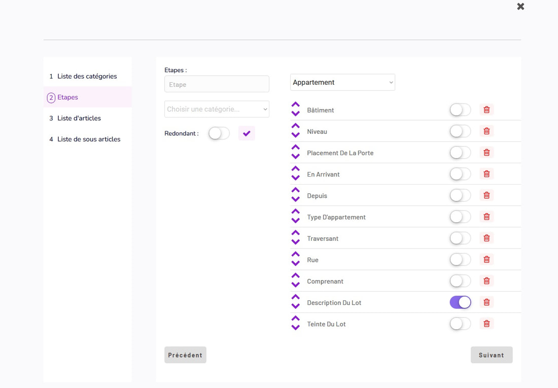
Task: Move Niveau step up with arrow
Action: pos(296,126)
